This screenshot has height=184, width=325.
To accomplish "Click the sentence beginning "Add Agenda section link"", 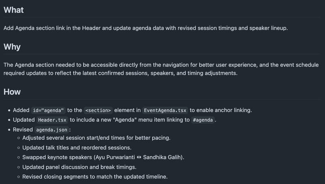I will 145,29.
